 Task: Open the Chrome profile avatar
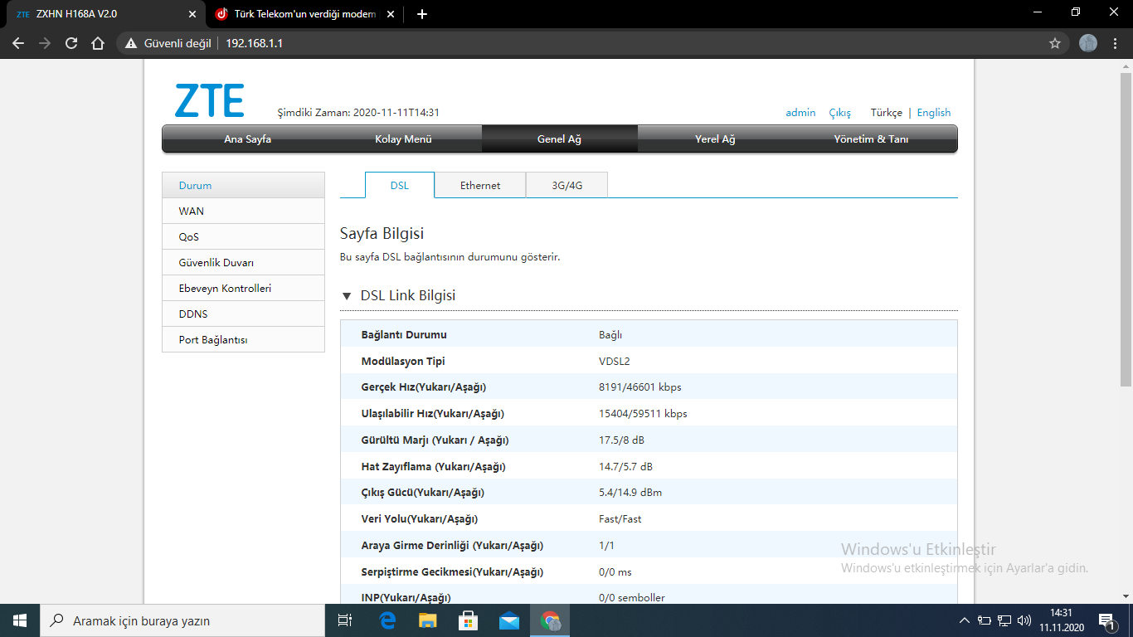[1088, 43]
